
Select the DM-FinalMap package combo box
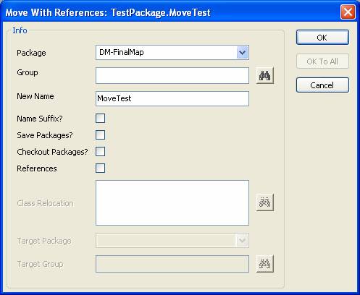coord(172,52)
